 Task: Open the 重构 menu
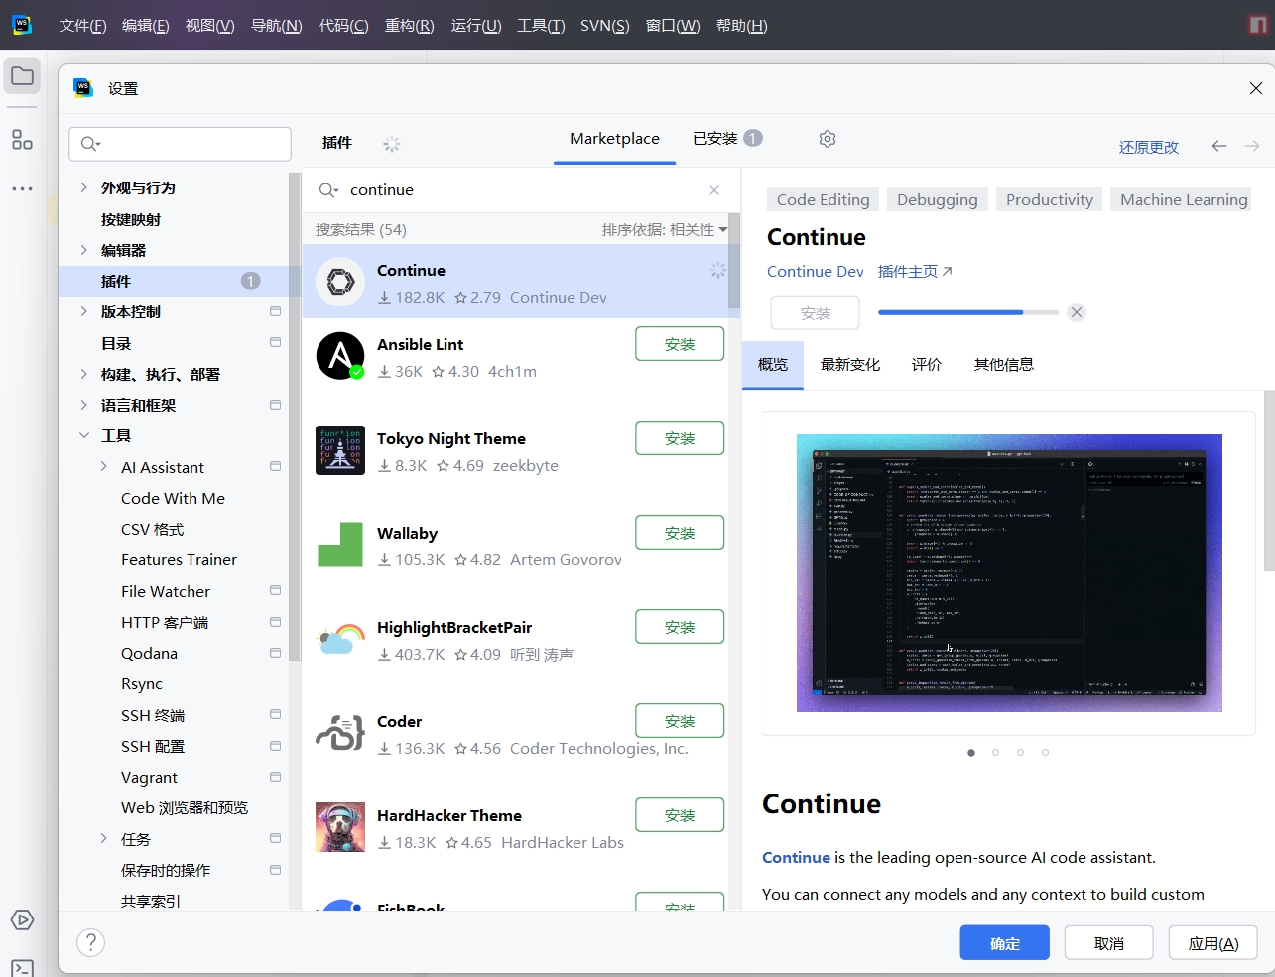409,26
